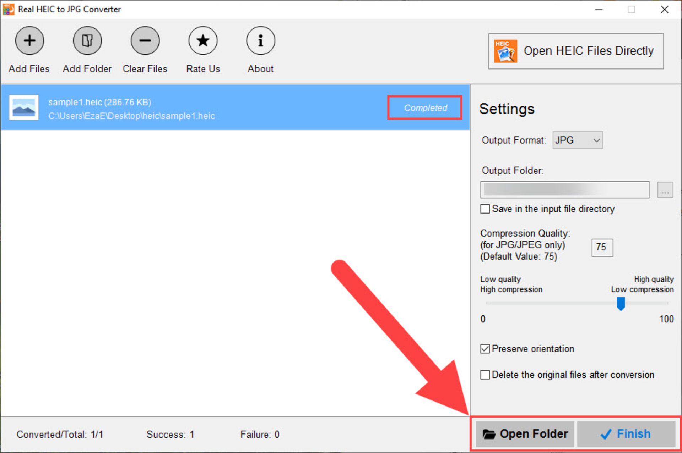Click the HEIC icon in Open HEIC Files Directly

click(x=505, y=51)
